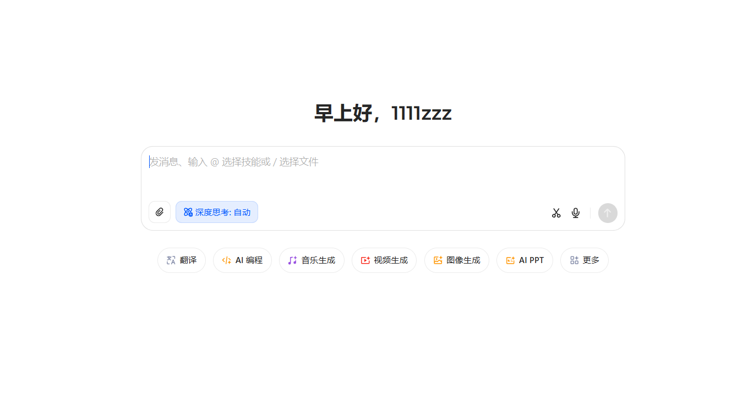Open the 音乐生成 music note icon
Screen dimensions: 732x402
[292, 260]
